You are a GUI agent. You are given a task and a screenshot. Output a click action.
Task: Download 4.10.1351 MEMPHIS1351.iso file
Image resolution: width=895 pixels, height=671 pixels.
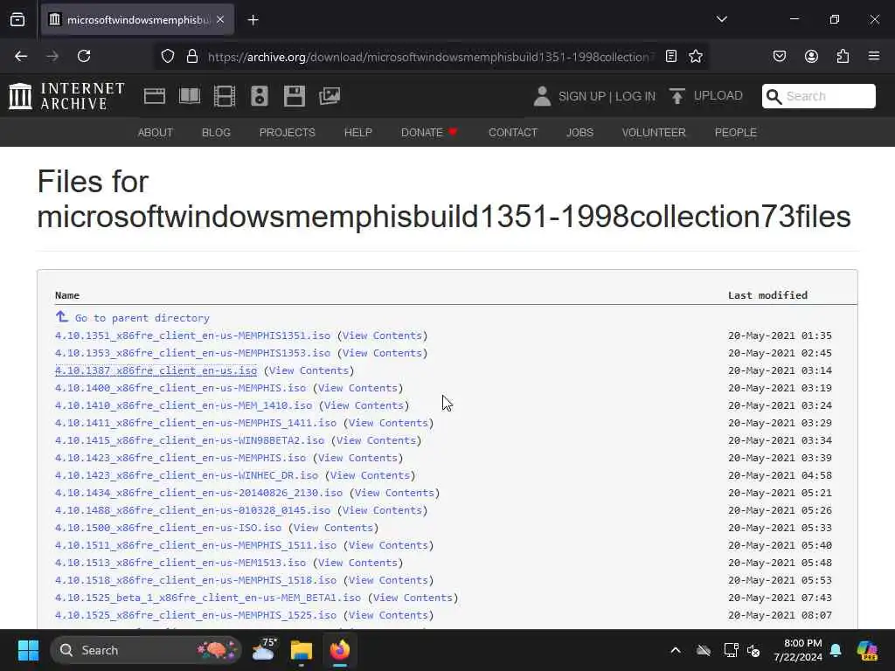(193, 335)
